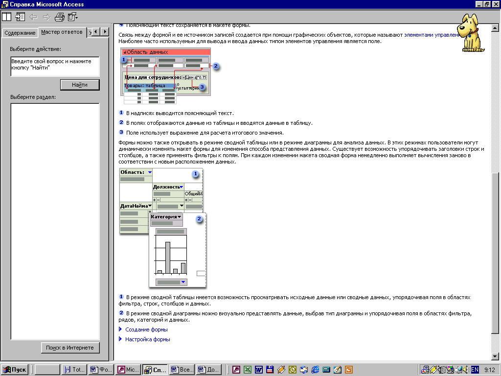Switch to the Содержание tab
Viewport: 501px width, 376px height.
(x=20, y=33)
